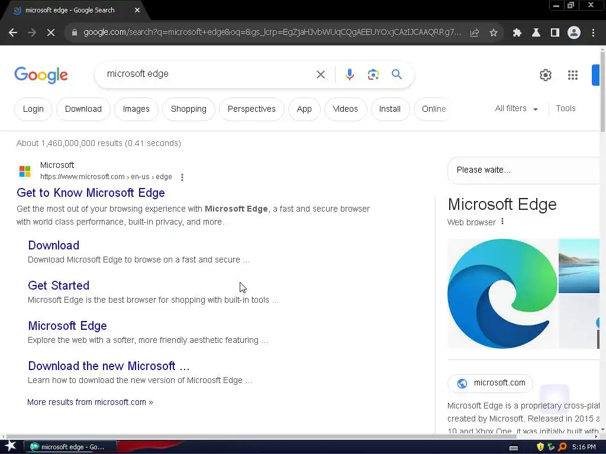Open the beach landscape thumbnail
The image size is (606, 454).
pyautogui.click(x=579, y=266)
